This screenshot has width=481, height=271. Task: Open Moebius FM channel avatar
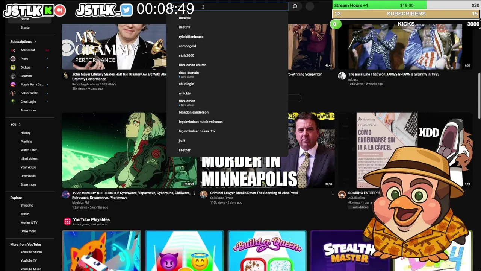[66, 195]
